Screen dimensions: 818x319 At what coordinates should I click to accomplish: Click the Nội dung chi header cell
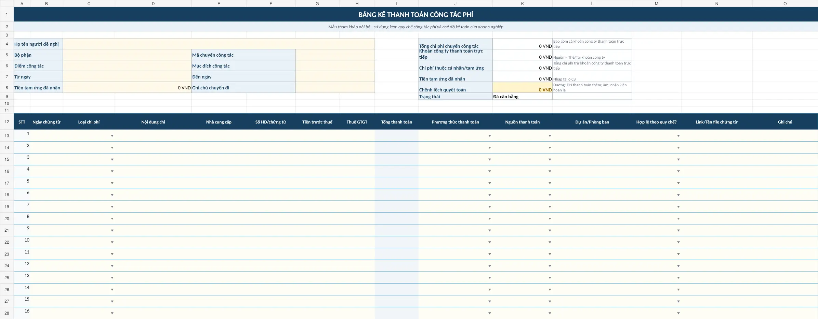point(153,122)
